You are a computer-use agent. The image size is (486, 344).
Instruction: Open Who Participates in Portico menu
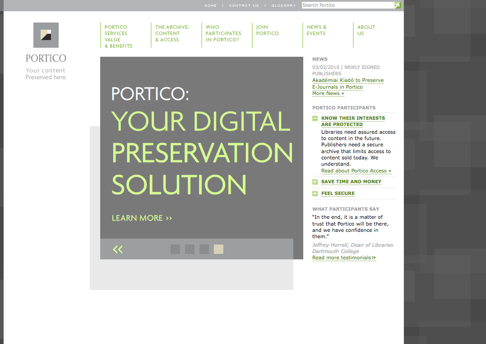point(223,33)
